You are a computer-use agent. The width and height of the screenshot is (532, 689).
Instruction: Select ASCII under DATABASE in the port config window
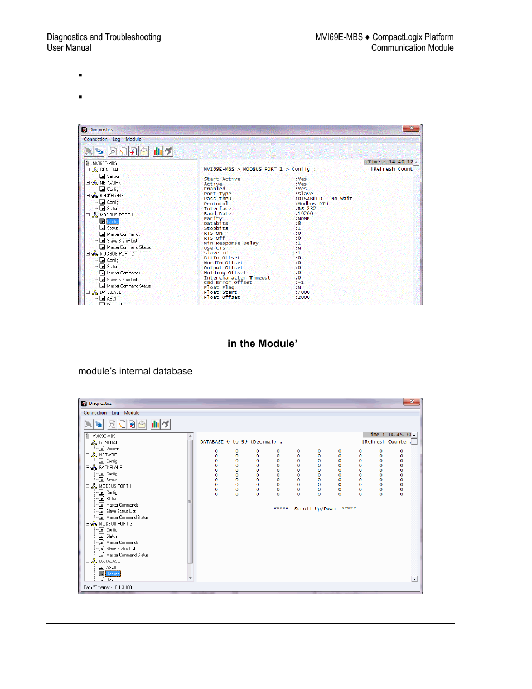coord(112,299)
